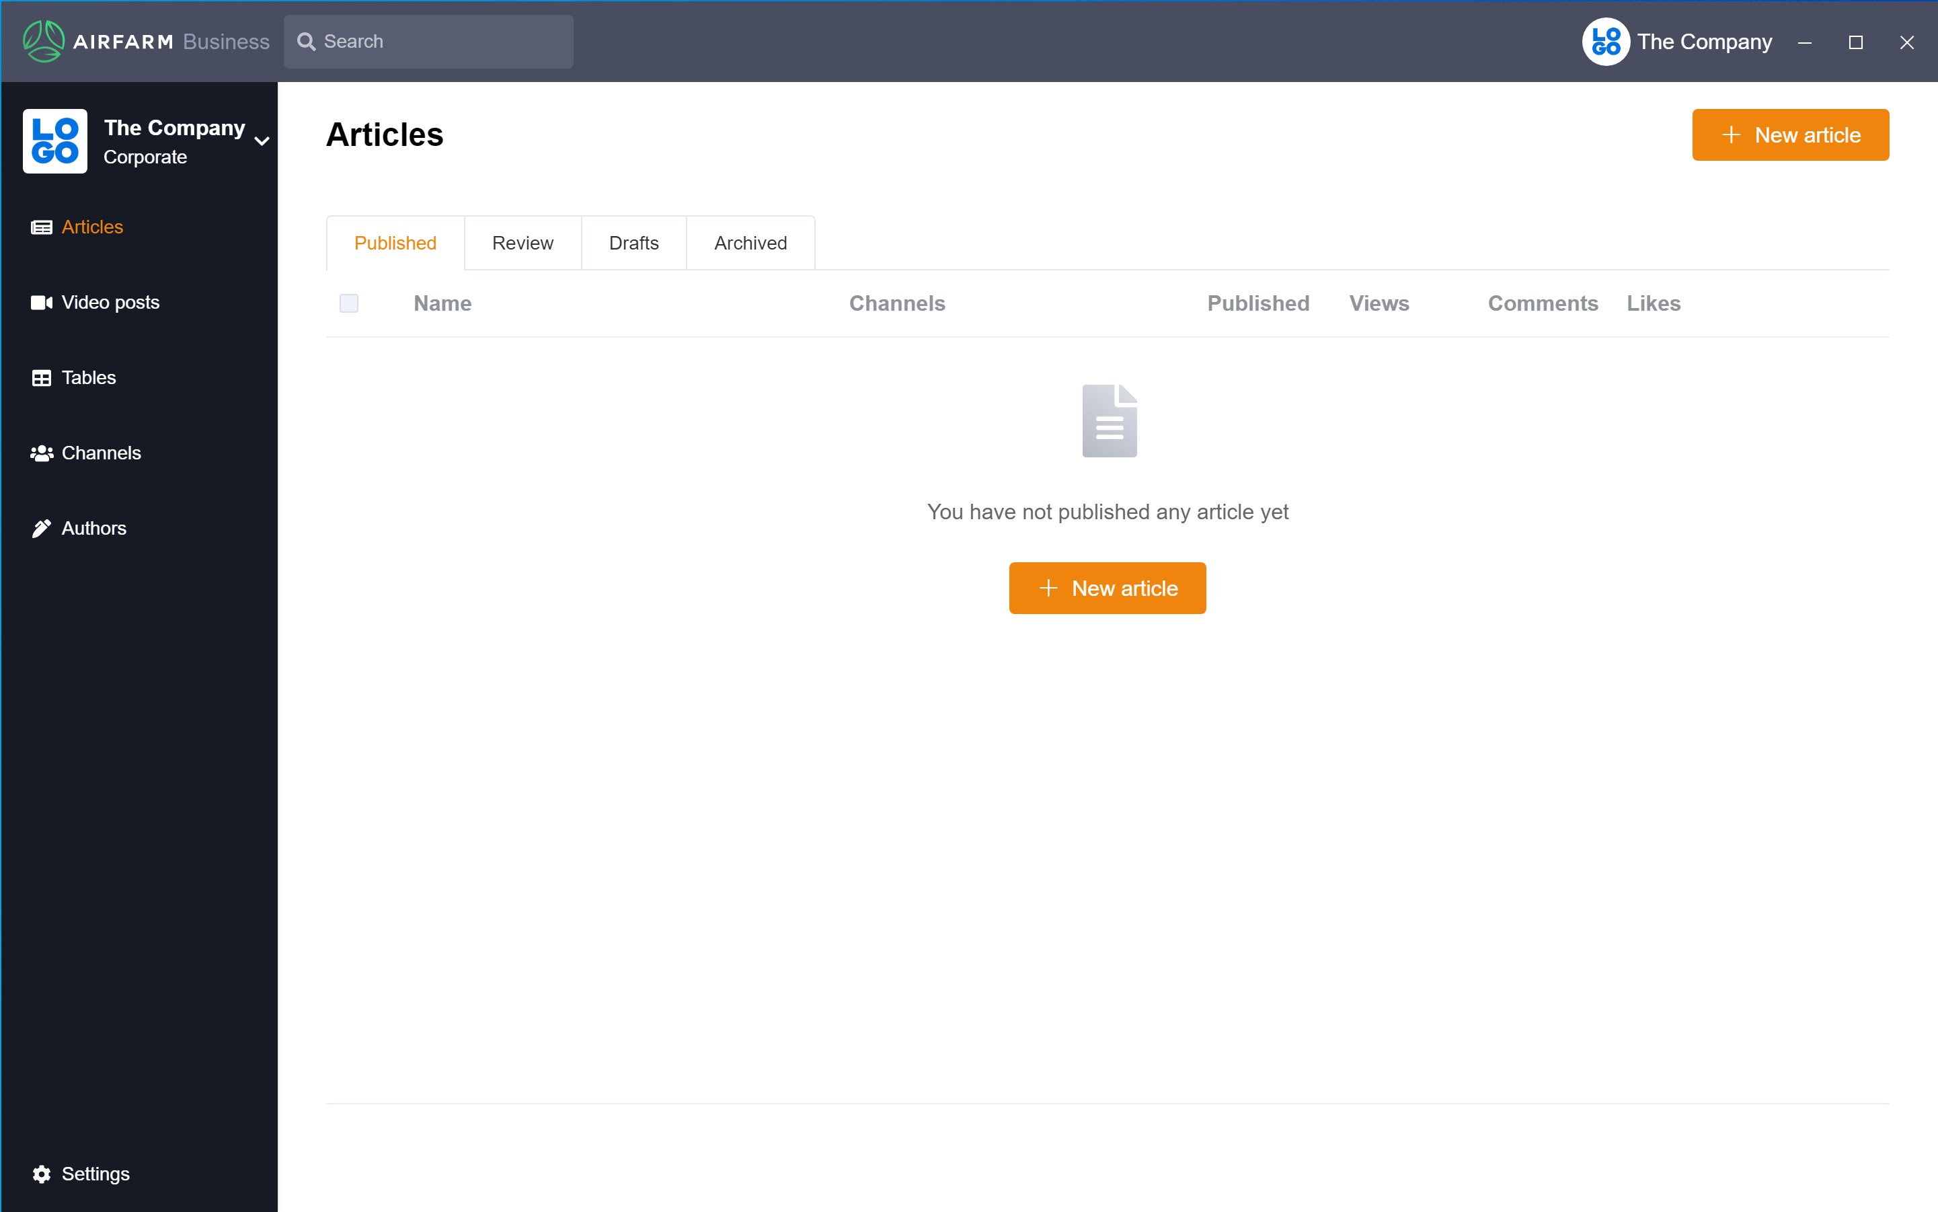
Task: Click the company avatar in title bar
Action: click(1605, 42)
